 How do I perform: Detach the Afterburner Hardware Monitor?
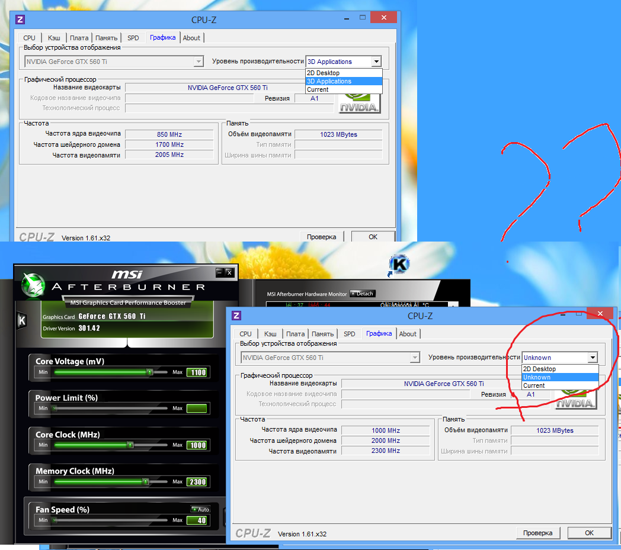tap(363, 294)
